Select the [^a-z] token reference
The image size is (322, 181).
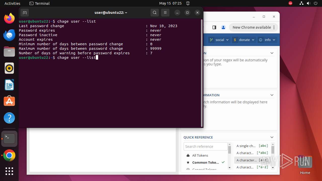pos(252,167)
